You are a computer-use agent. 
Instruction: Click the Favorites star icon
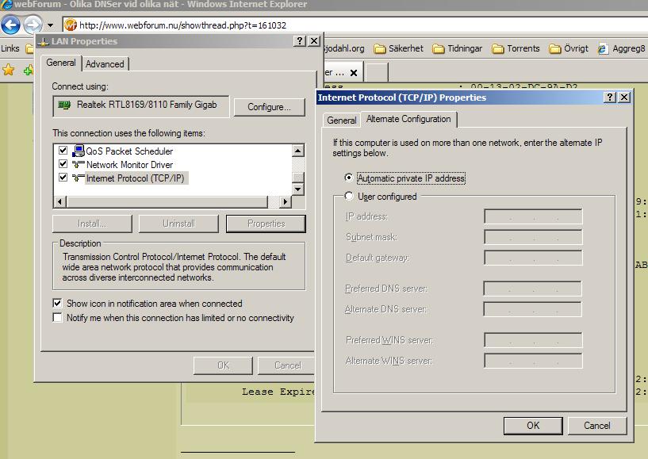pos(8,70)
